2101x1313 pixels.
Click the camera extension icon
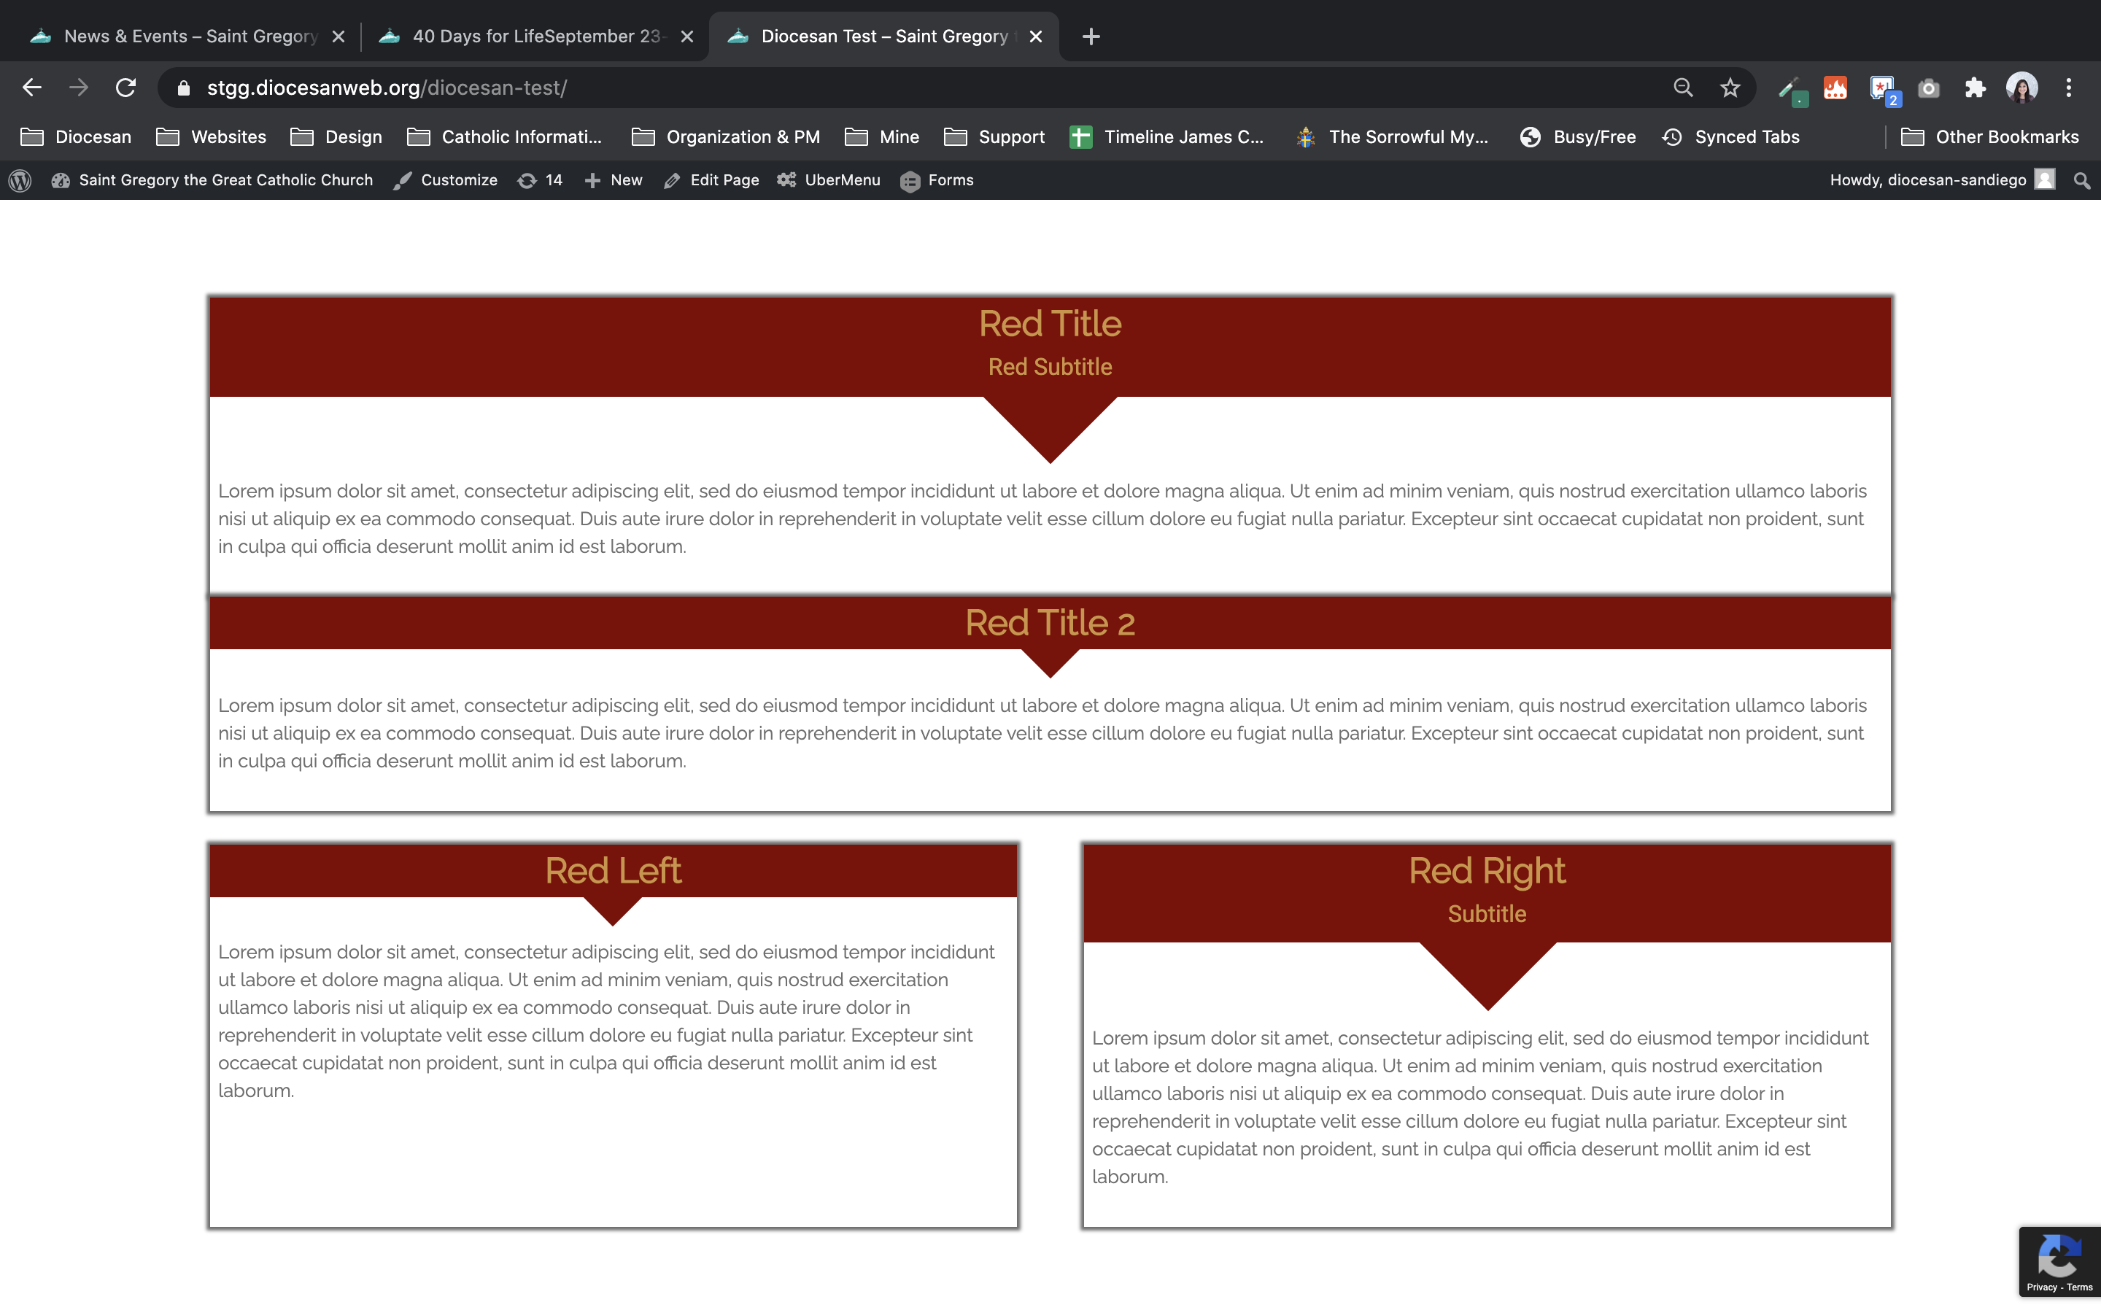(x=1928, y=88)
